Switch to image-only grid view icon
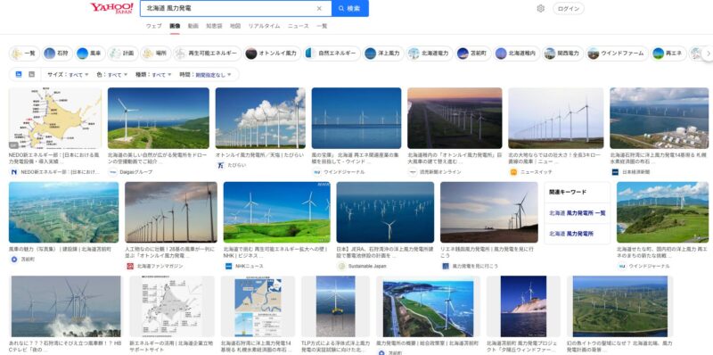 pyautogui.click(x=19, y=74)
